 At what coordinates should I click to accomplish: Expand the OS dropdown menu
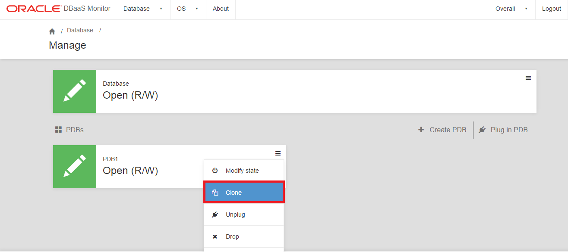pos(187,9)
